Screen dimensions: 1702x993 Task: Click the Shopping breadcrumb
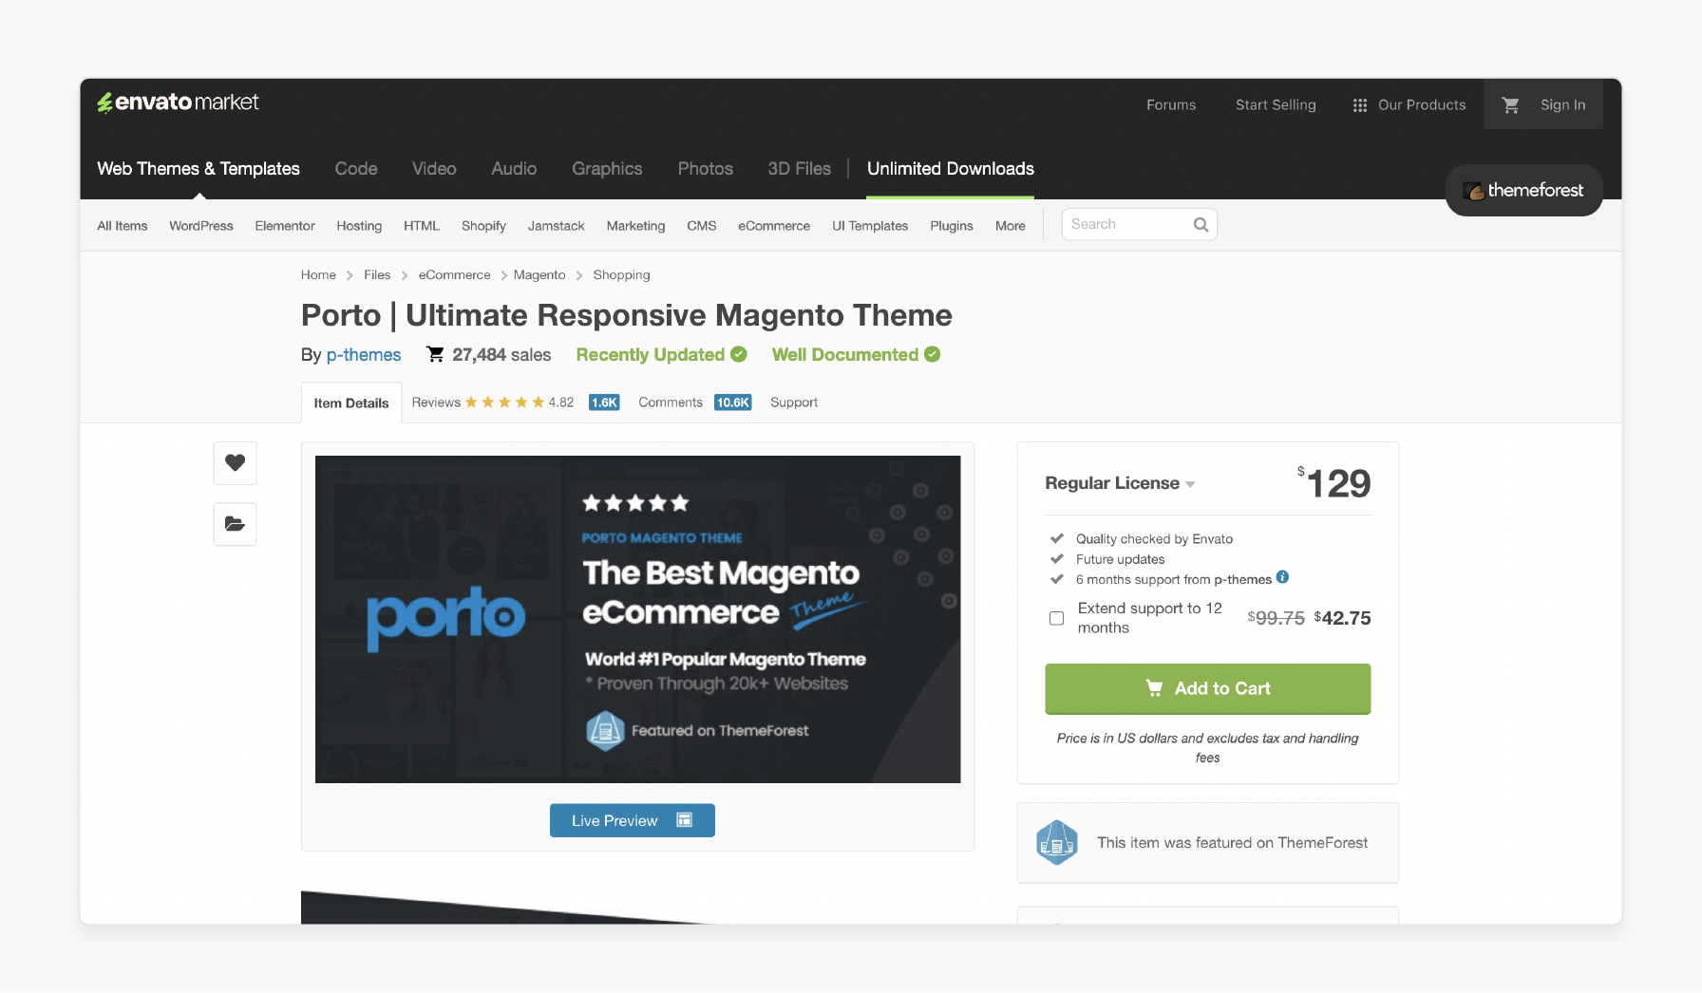point(622,275)
